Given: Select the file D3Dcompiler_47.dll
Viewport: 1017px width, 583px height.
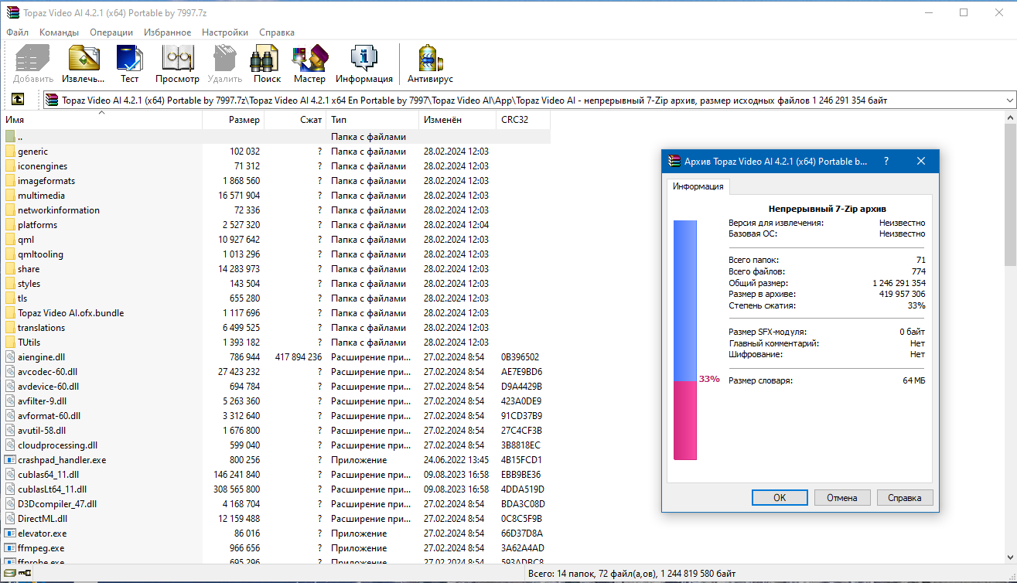Looking at the screenshot, I should tap(57, 504).
